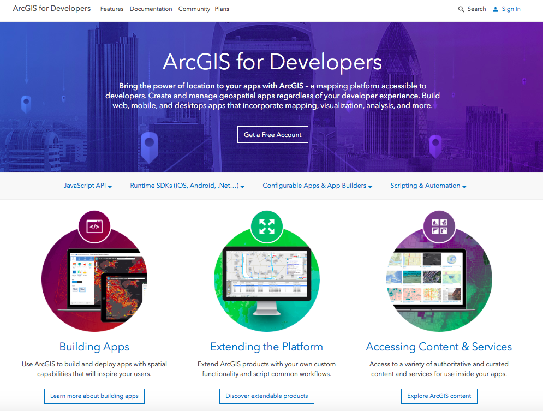543x411 pixels.
Task: Click the Building Apps laptop illustration
Action: point(94,280)
